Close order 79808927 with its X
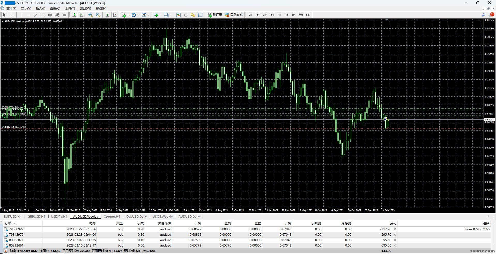Viewport: 496px width, 254px height. pos(395,229)
